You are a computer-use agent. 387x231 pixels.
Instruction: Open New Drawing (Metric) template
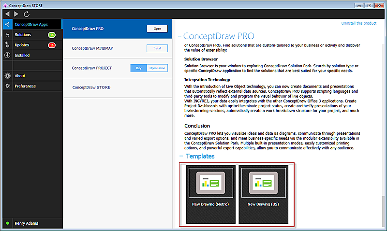[210, 194]
